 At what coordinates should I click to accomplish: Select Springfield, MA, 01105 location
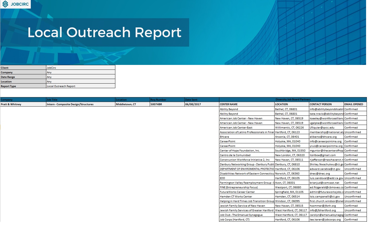pyautogui.click(x=292, y=192)
